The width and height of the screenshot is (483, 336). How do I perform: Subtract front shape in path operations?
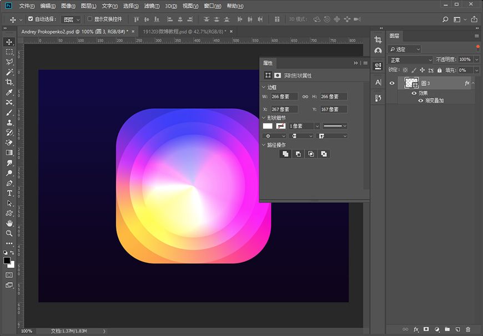click(298, 154)
